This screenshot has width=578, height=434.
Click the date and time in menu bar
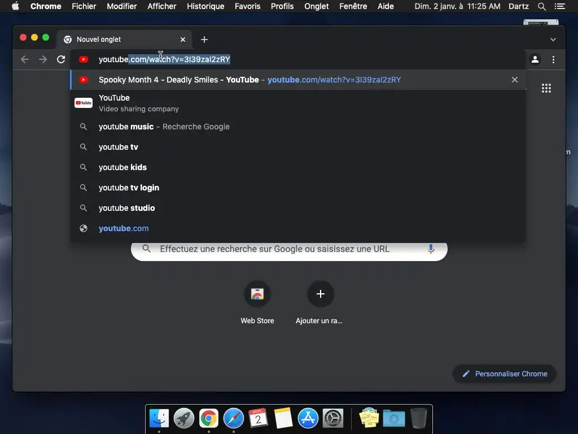click(457, 6)
